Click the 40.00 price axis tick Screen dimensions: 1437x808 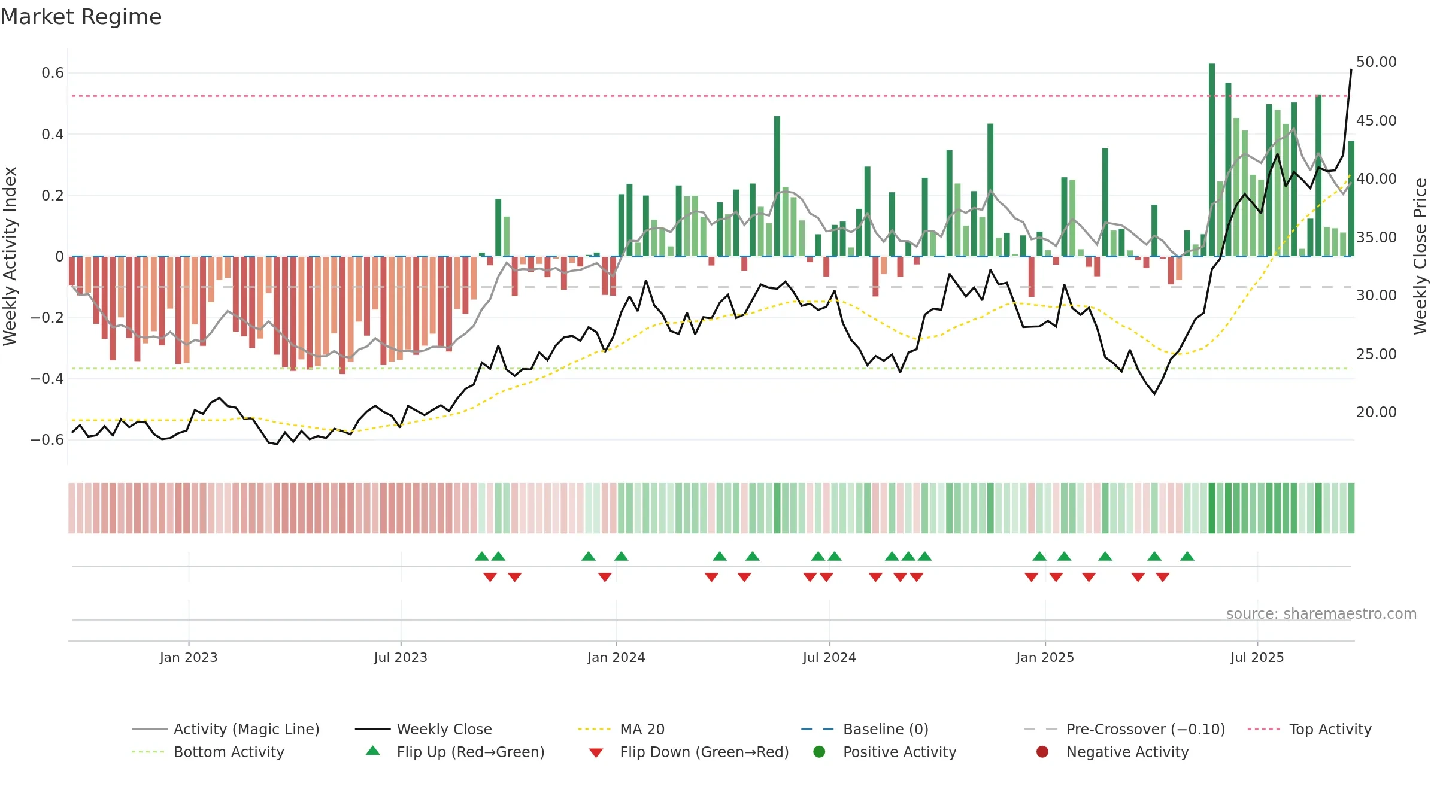click(x=1376, y=178)
